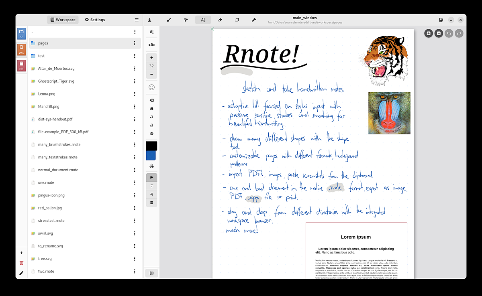Image resolution: width=482 pixels, height=296 pixels.
Task: Toggle italic text style
Action: (x=151, y=117)
